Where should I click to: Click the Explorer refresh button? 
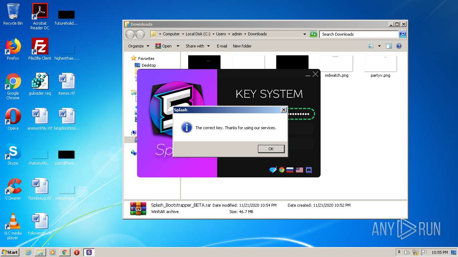click(x=313, y=34)
